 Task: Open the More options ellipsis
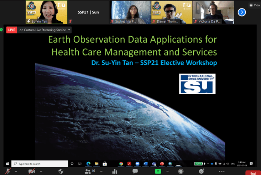[221, 171]
